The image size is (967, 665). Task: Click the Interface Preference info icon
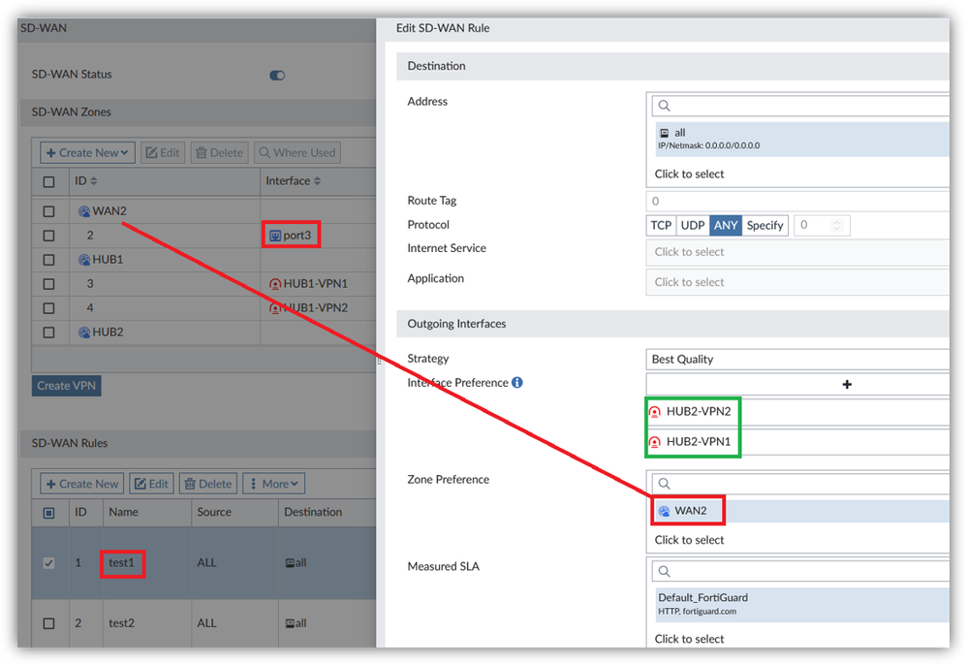[x=517, y=383]
